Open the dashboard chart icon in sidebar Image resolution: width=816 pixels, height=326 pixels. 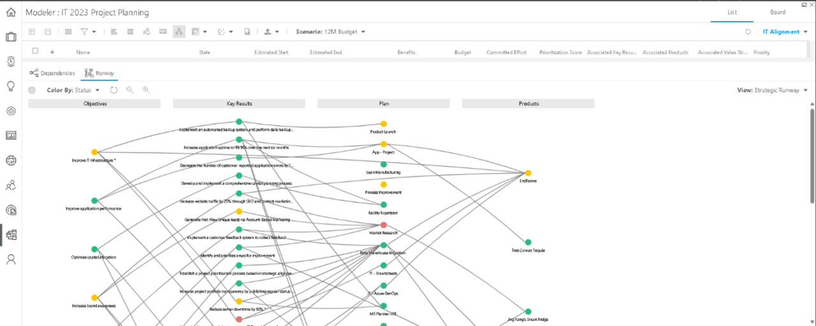point(10,136)
